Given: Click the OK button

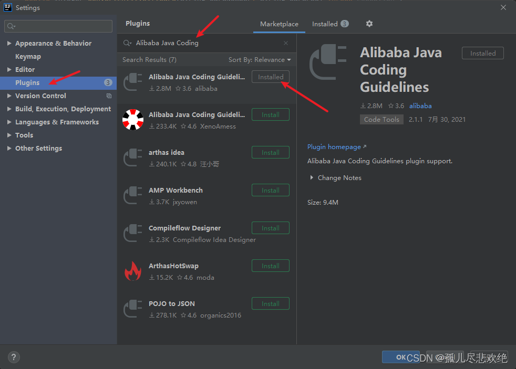Looking at the screenshot, I should pos(401,357).
